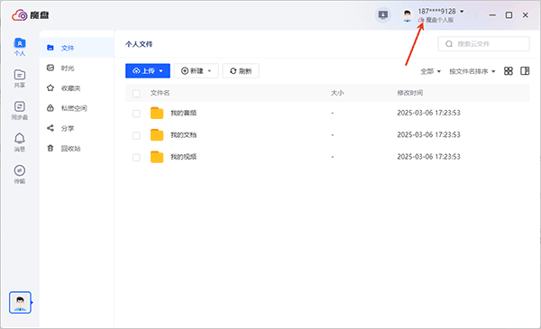Click the 搜索云文件 search field
541x329 pixels.
point(483,44)
